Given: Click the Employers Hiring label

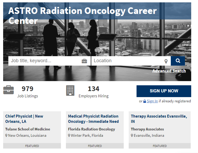Looking at the screenshot, I should 94,96.
